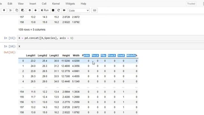Click the '159 rows × 5 columns' summary text
Screen dimensions: 204x115
tap(32, 30)
